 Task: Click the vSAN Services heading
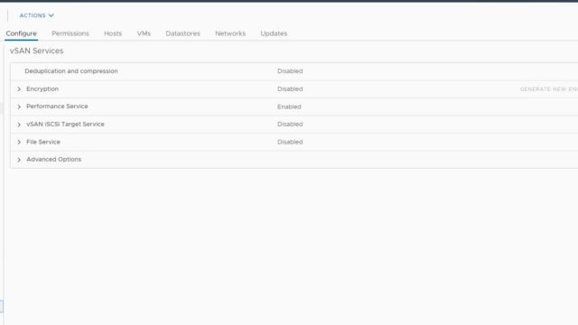click(x=36, y=51)
